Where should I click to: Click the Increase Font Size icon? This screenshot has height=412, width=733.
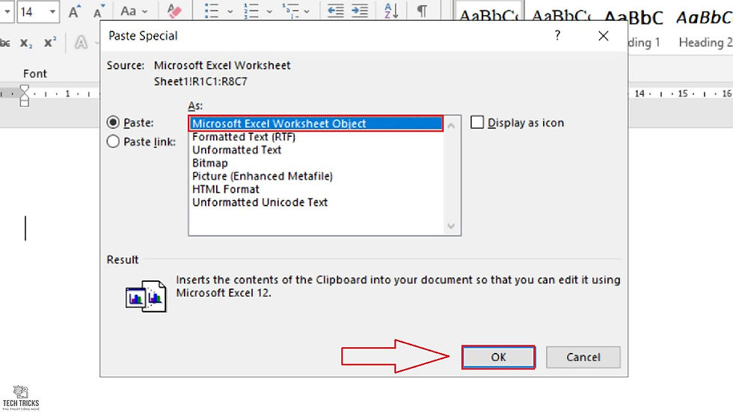(74, 11)
